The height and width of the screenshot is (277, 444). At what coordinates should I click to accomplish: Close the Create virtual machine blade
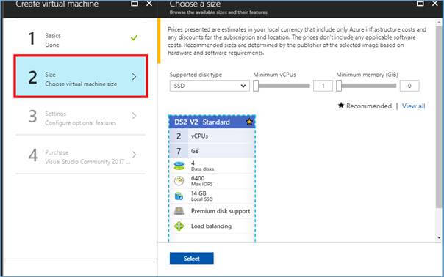point(149,4)
